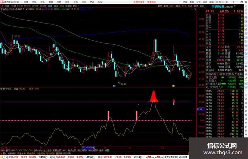Image resolution: width=248 pixels, height=159 pixels.
Task: Click the 平安证券北京上证云行情 server label
Action: pos(176,157)
